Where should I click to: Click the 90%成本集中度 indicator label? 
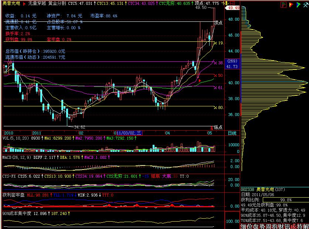17,213
